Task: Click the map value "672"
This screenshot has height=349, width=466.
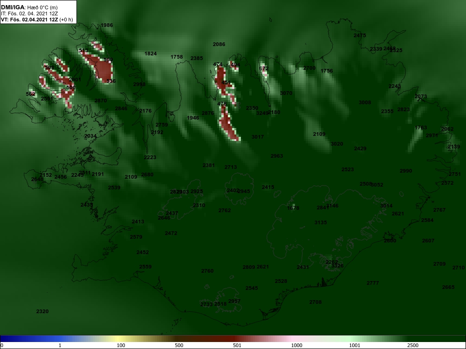Action: (x=264, y=68)
